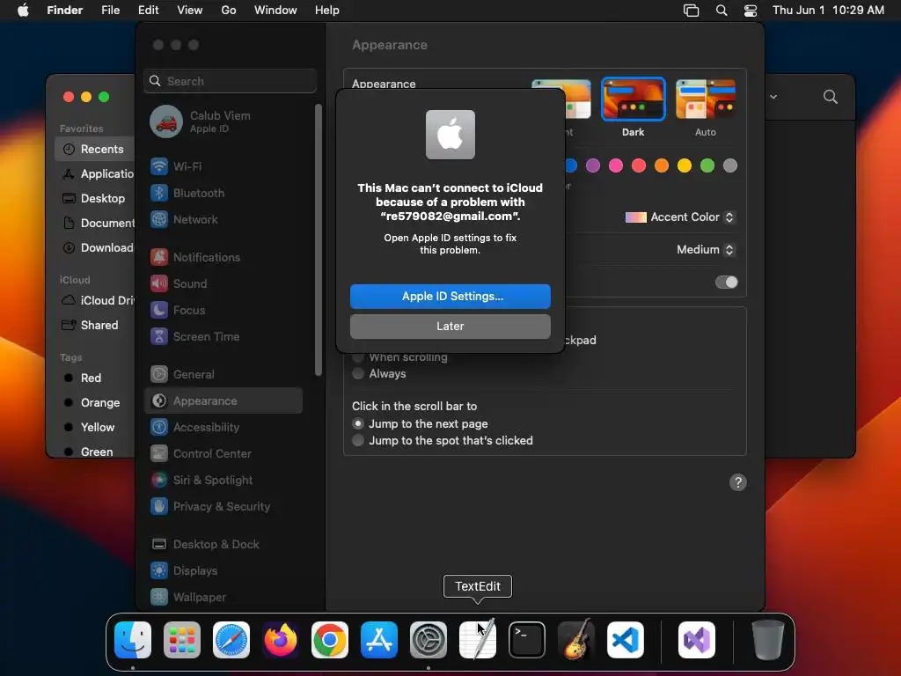The width and height of the screenshot is (901, 676).
Task: Open the Edit menu
Action: [148, 11]
